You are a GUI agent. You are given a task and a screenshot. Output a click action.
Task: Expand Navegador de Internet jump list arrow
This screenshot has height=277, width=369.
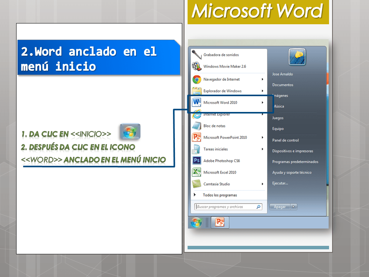tap(263, 79)
